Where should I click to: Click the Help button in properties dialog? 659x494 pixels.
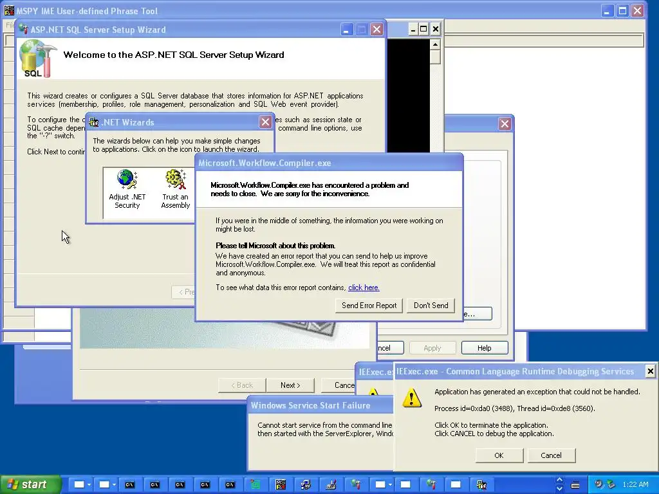pos(484,348)
